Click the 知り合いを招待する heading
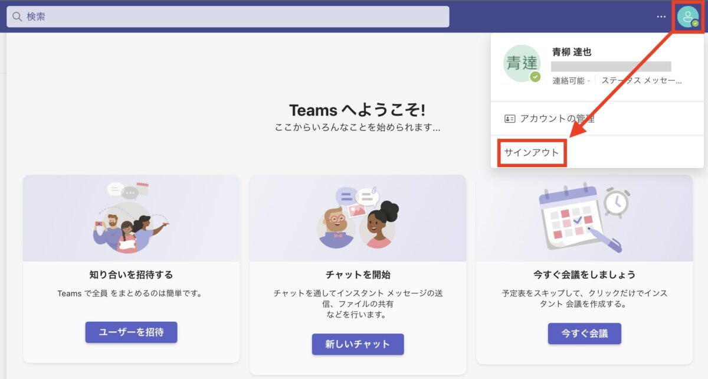Image resolution: width=708 pixels, height=379 pixels. click(x=131, y=275)
